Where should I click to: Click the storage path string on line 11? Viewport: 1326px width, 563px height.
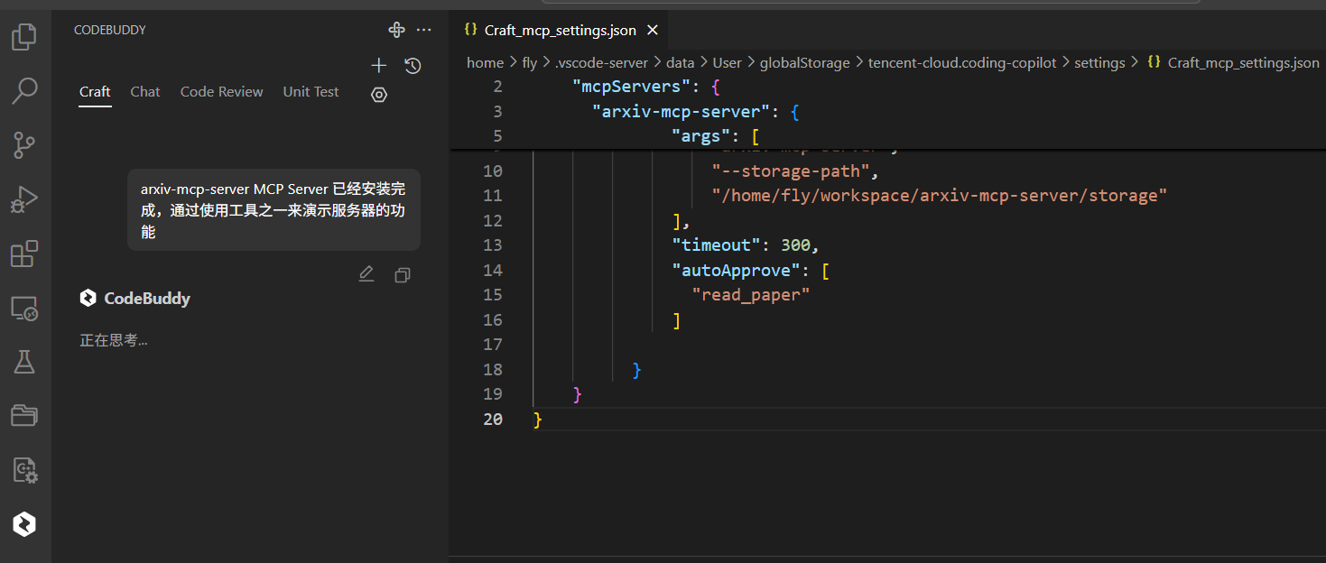(940, 196)
